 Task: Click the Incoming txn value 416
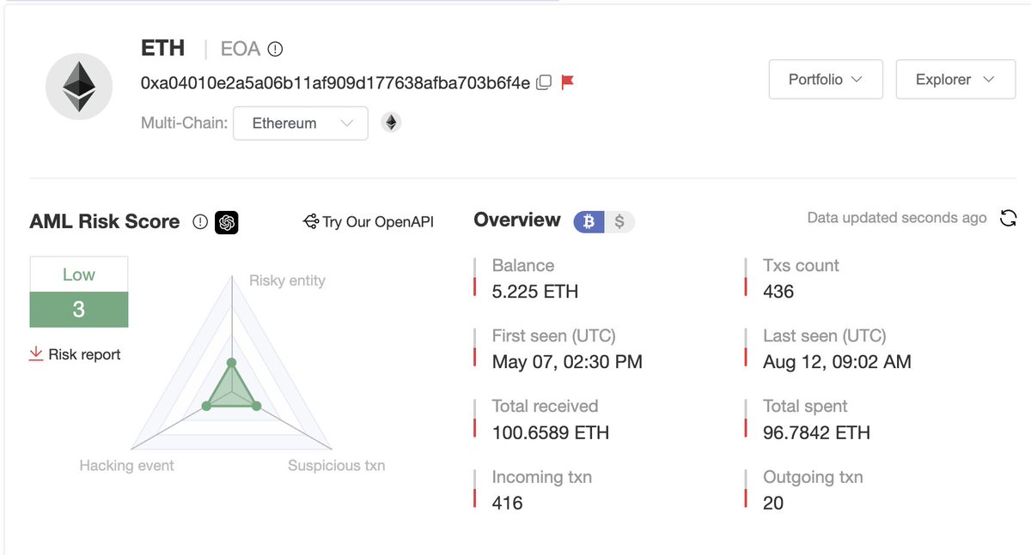click(507, 503)
